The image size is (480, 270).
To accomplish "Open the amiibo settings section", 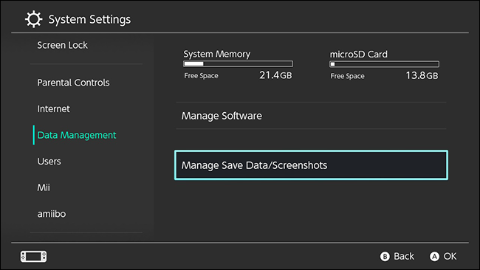I will coord(52,214).
